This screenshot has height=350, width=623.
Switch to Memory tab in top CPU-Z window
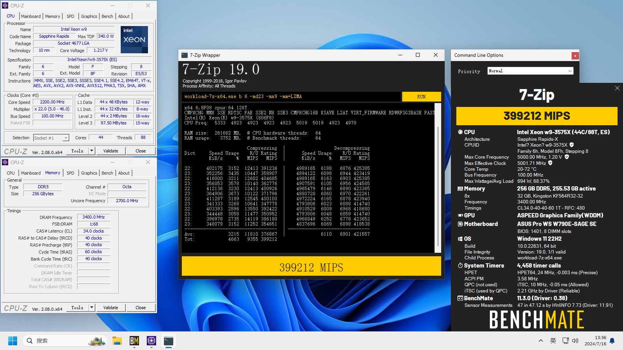(x=53, y=16)
